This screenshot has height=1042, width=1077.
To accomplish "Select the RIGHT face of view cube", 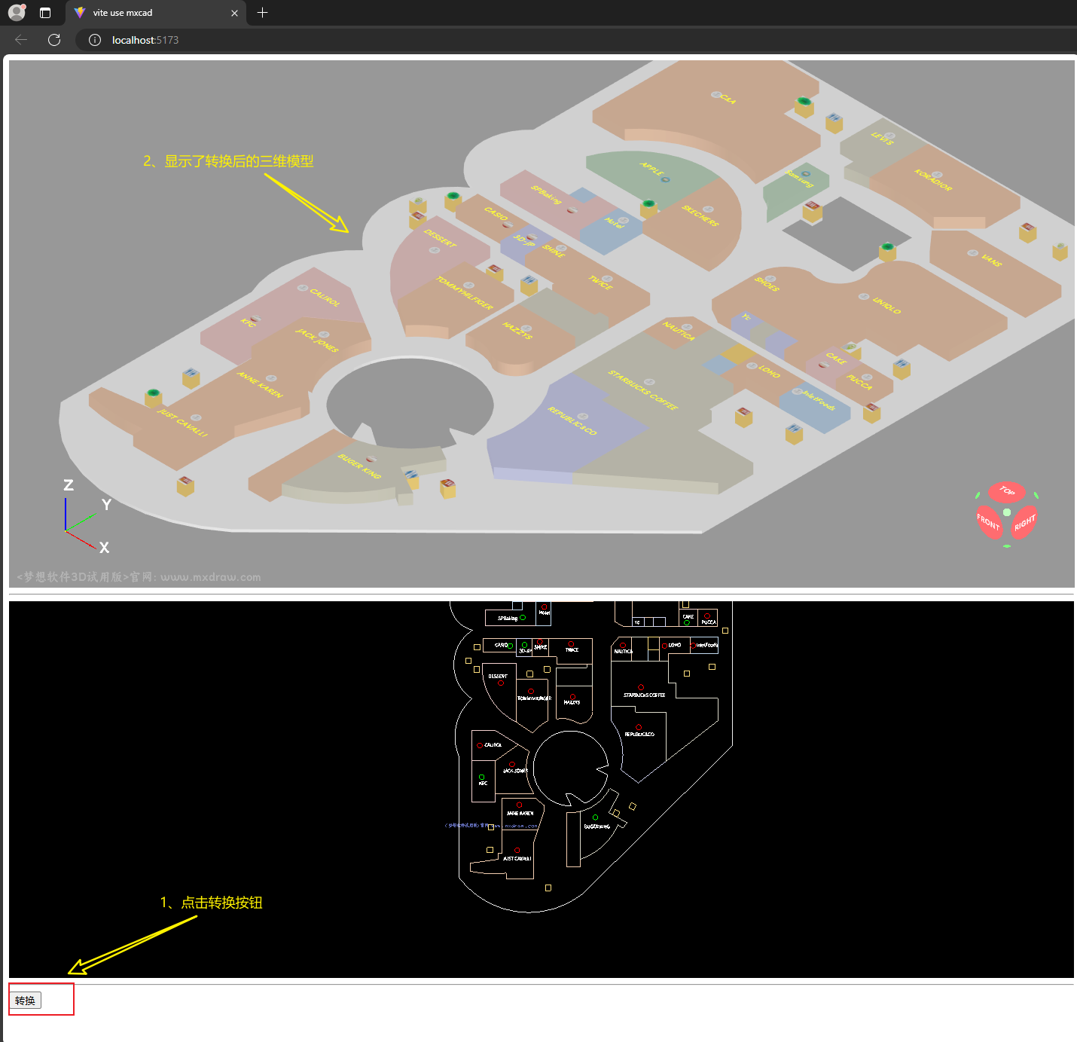I will pos(1024,522).
